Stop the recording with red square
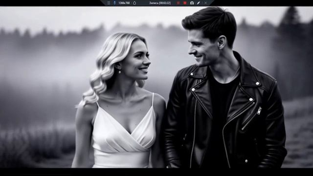 (x=185, y=3)
